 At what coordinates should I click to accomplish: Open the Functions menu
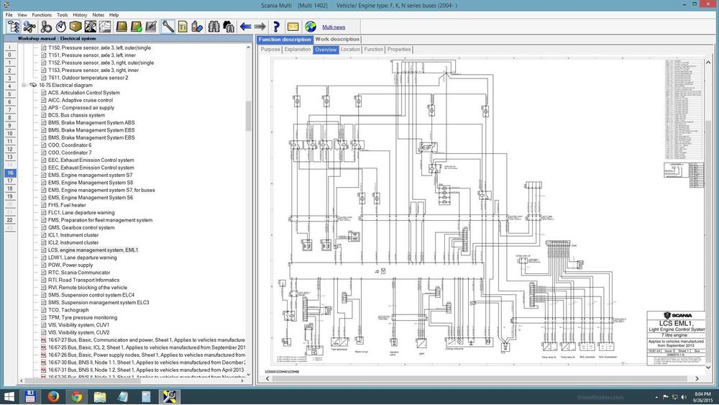click(x=42, y=14)
